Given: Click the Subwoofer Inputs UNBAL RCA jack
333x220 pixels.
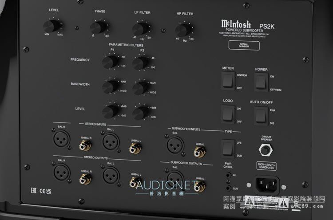Looking at the screenshot, I should (200, 152).
